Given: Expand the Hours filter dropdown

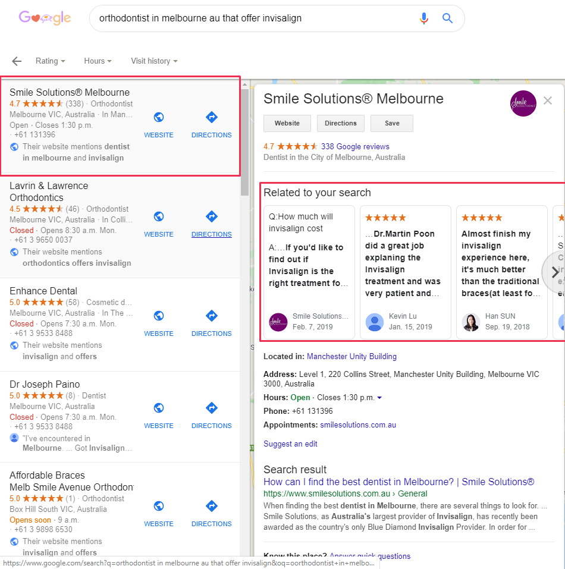Looking at the screenshot, I should 98,61.
